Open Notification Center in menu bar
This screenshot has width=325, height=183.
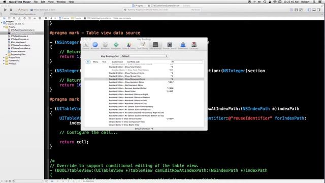pyautogui.click(x=320, y=2)
